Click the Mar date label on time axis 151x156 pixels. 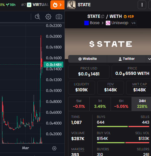[x=25, y=148]
